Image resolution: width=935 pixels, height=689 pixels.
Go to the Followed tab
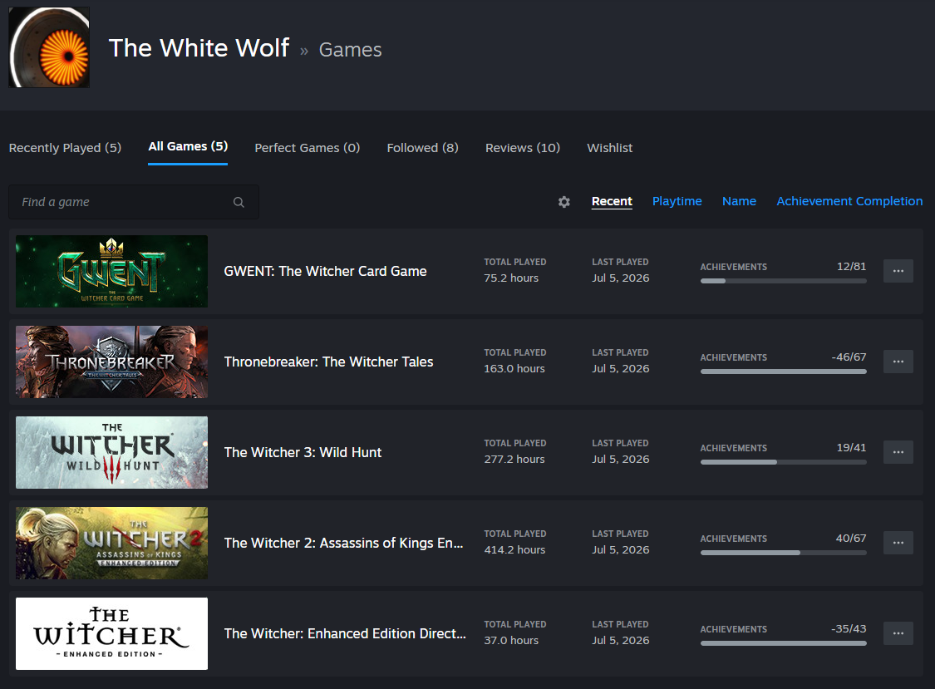(423, 148)
